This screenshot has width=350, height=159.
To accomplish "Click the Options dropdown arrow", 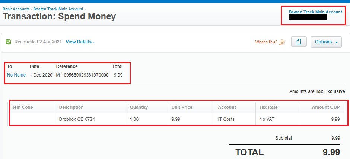I will (x=336, y=42).
